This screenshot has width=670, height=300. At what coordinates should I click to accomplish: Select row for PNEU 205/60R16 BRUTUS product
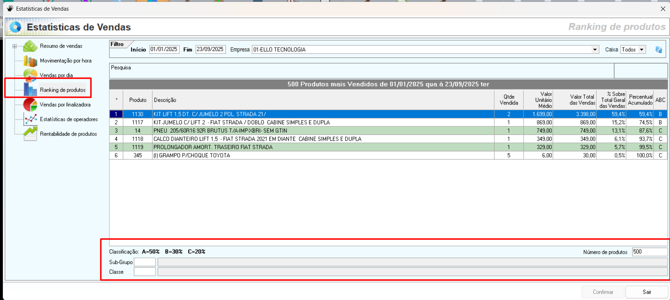click(x=220, y=131)
